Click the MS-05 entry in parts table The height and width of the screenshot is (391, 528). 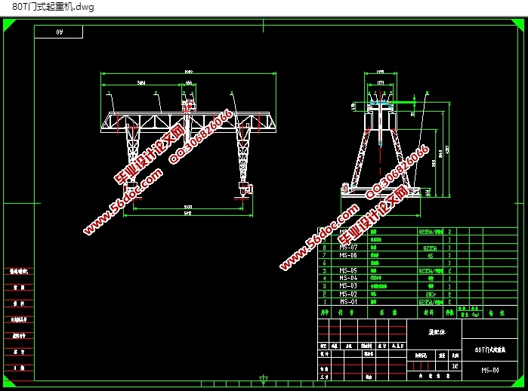coord(347,270)
